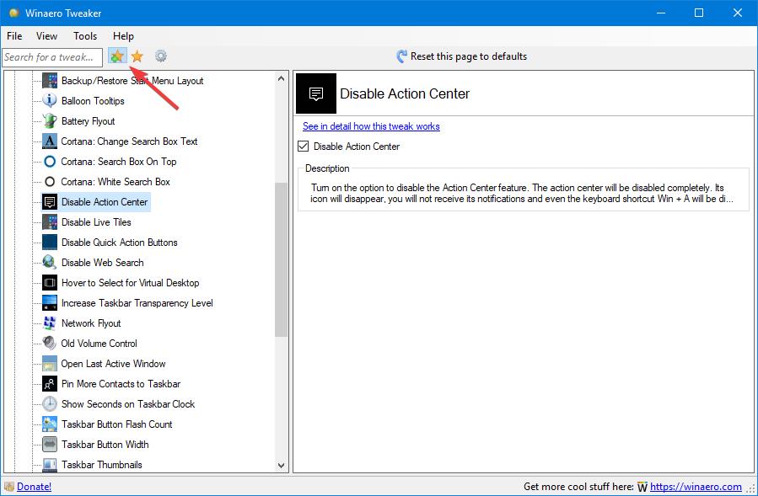Image resolution: width=758 pixels, height=496 pixels.
Task: Select Taskbar Button Flash Count
Action: [117, 424]
